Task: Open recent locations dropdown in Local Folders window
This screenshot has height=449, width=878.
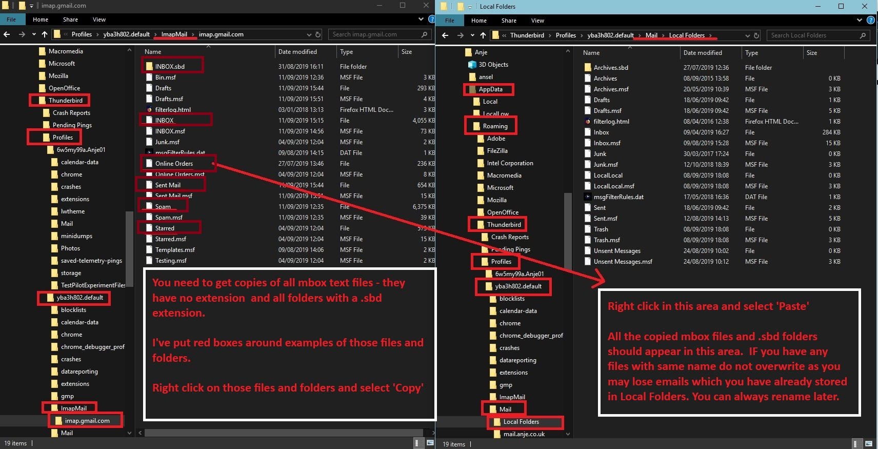Action: 472,35
